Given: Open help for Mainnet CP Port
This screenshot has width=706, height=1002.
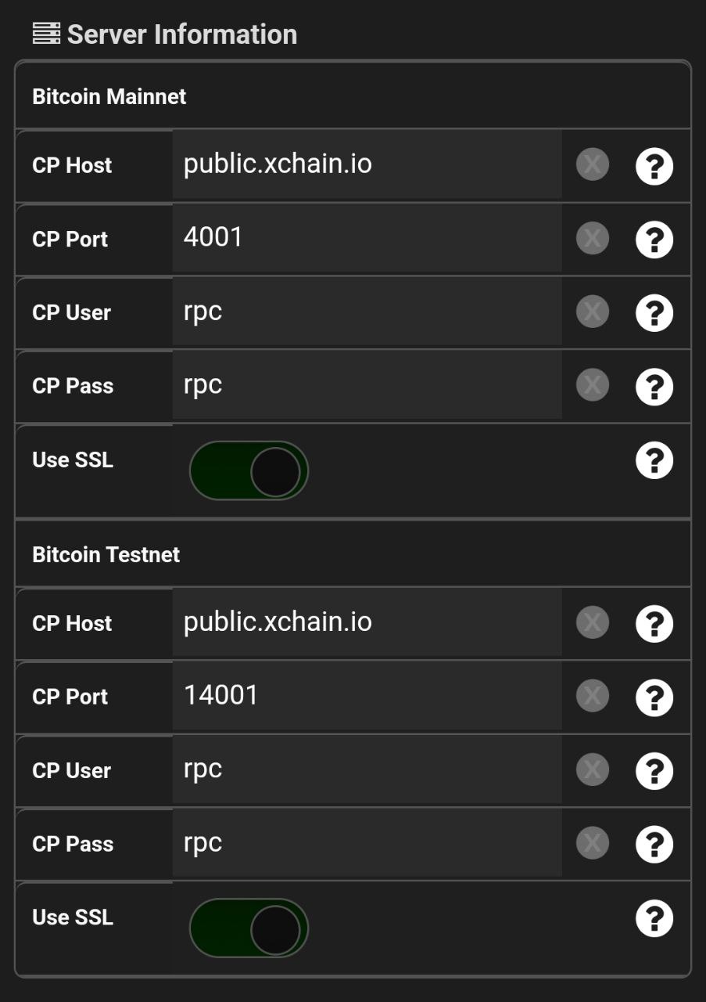Looking at the screenshot, I should [654, 240].
